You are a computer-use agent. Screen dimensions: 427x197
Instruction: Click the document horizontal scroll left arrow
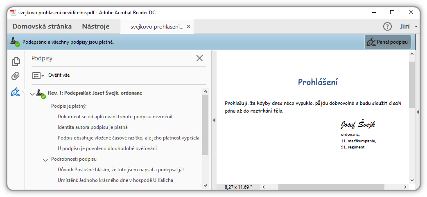click(x=263, y=187)
